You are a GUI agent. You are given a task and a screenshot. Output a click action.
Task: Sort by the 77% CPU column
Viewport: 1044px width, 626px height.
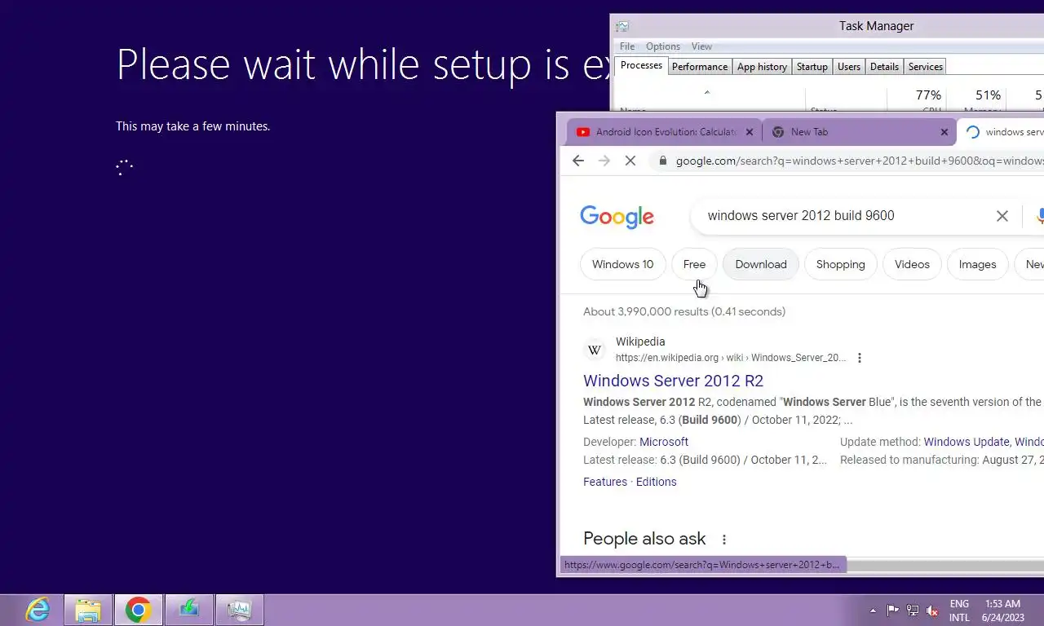(917, 99)
